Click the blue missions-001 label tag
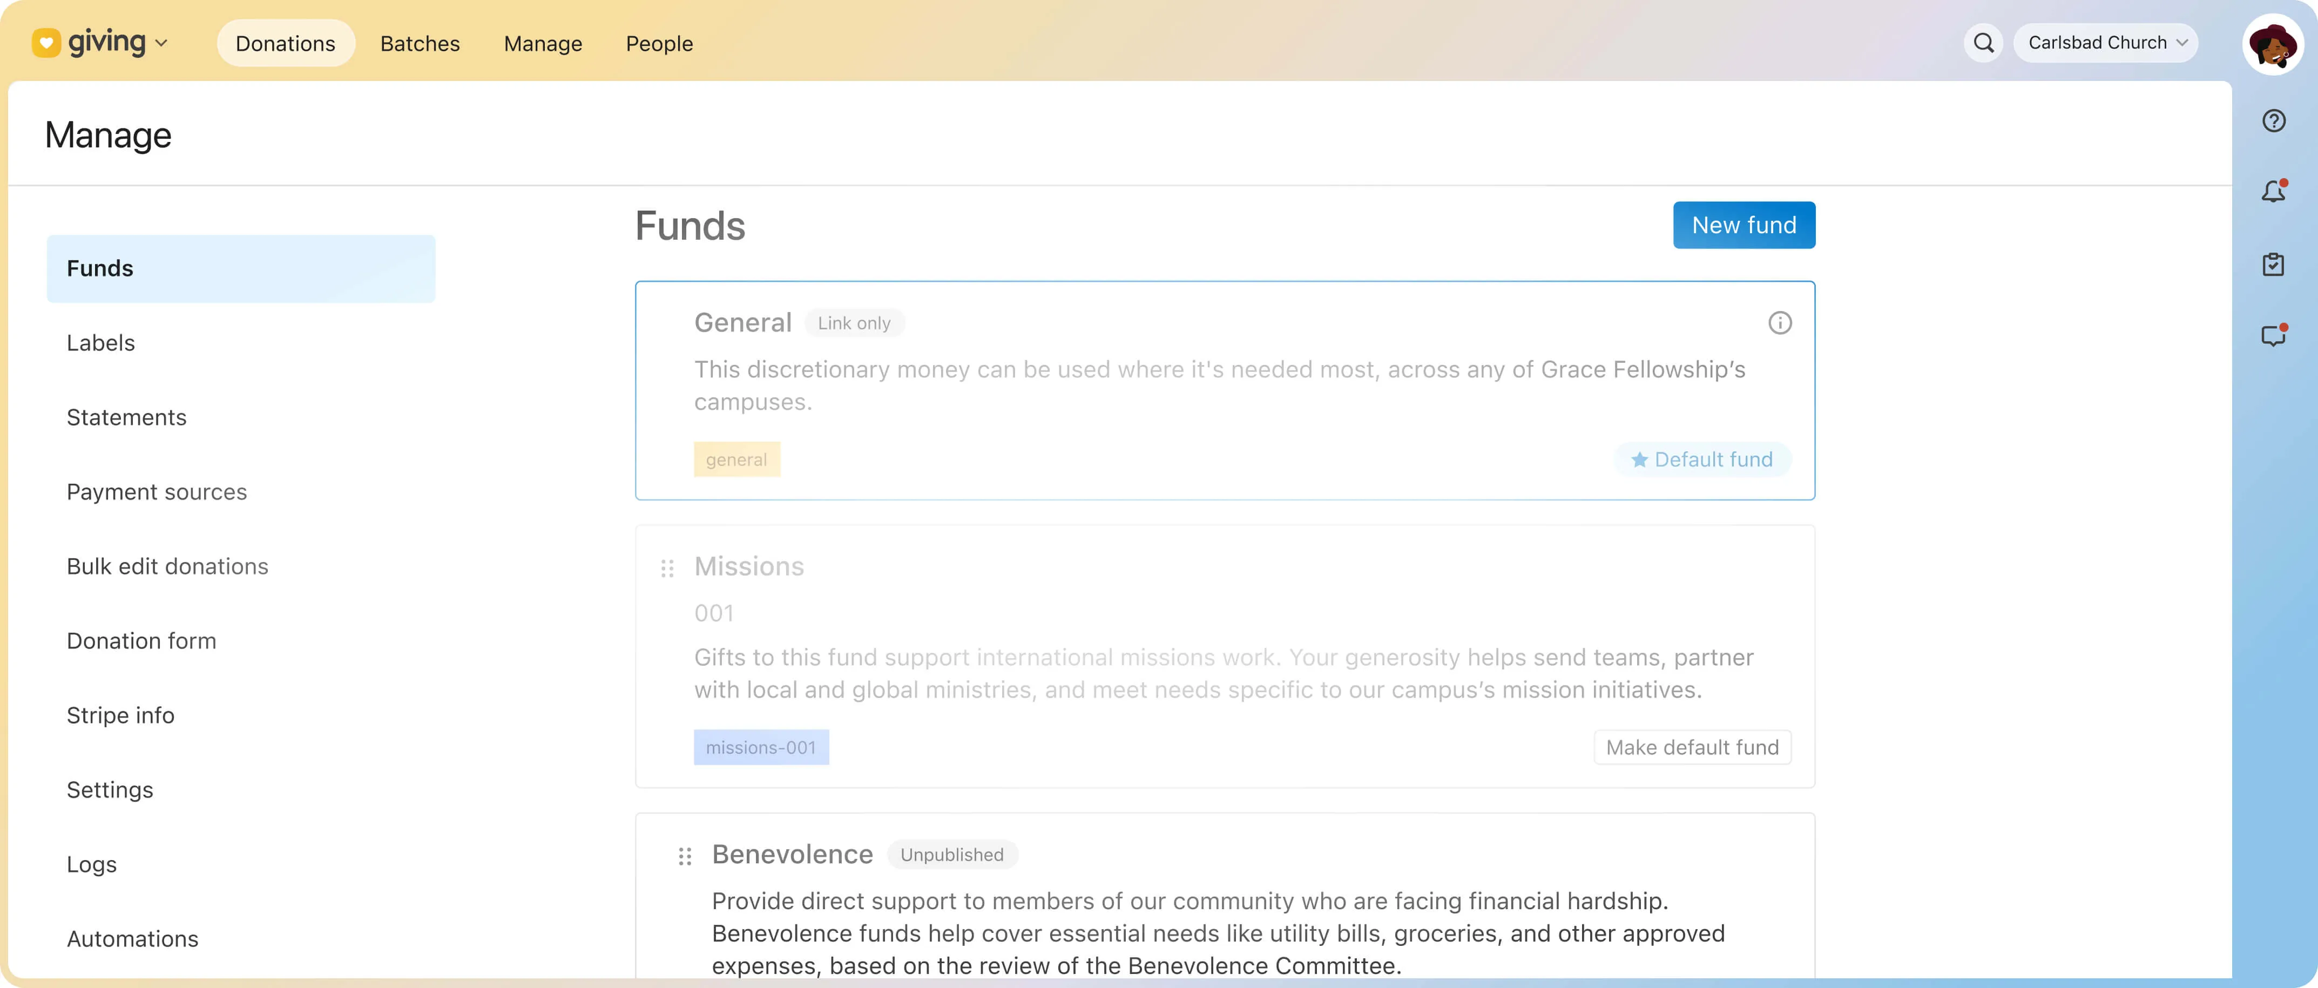Image resolution: width=2318 pixels, height=988 pixels. [760, 747]
